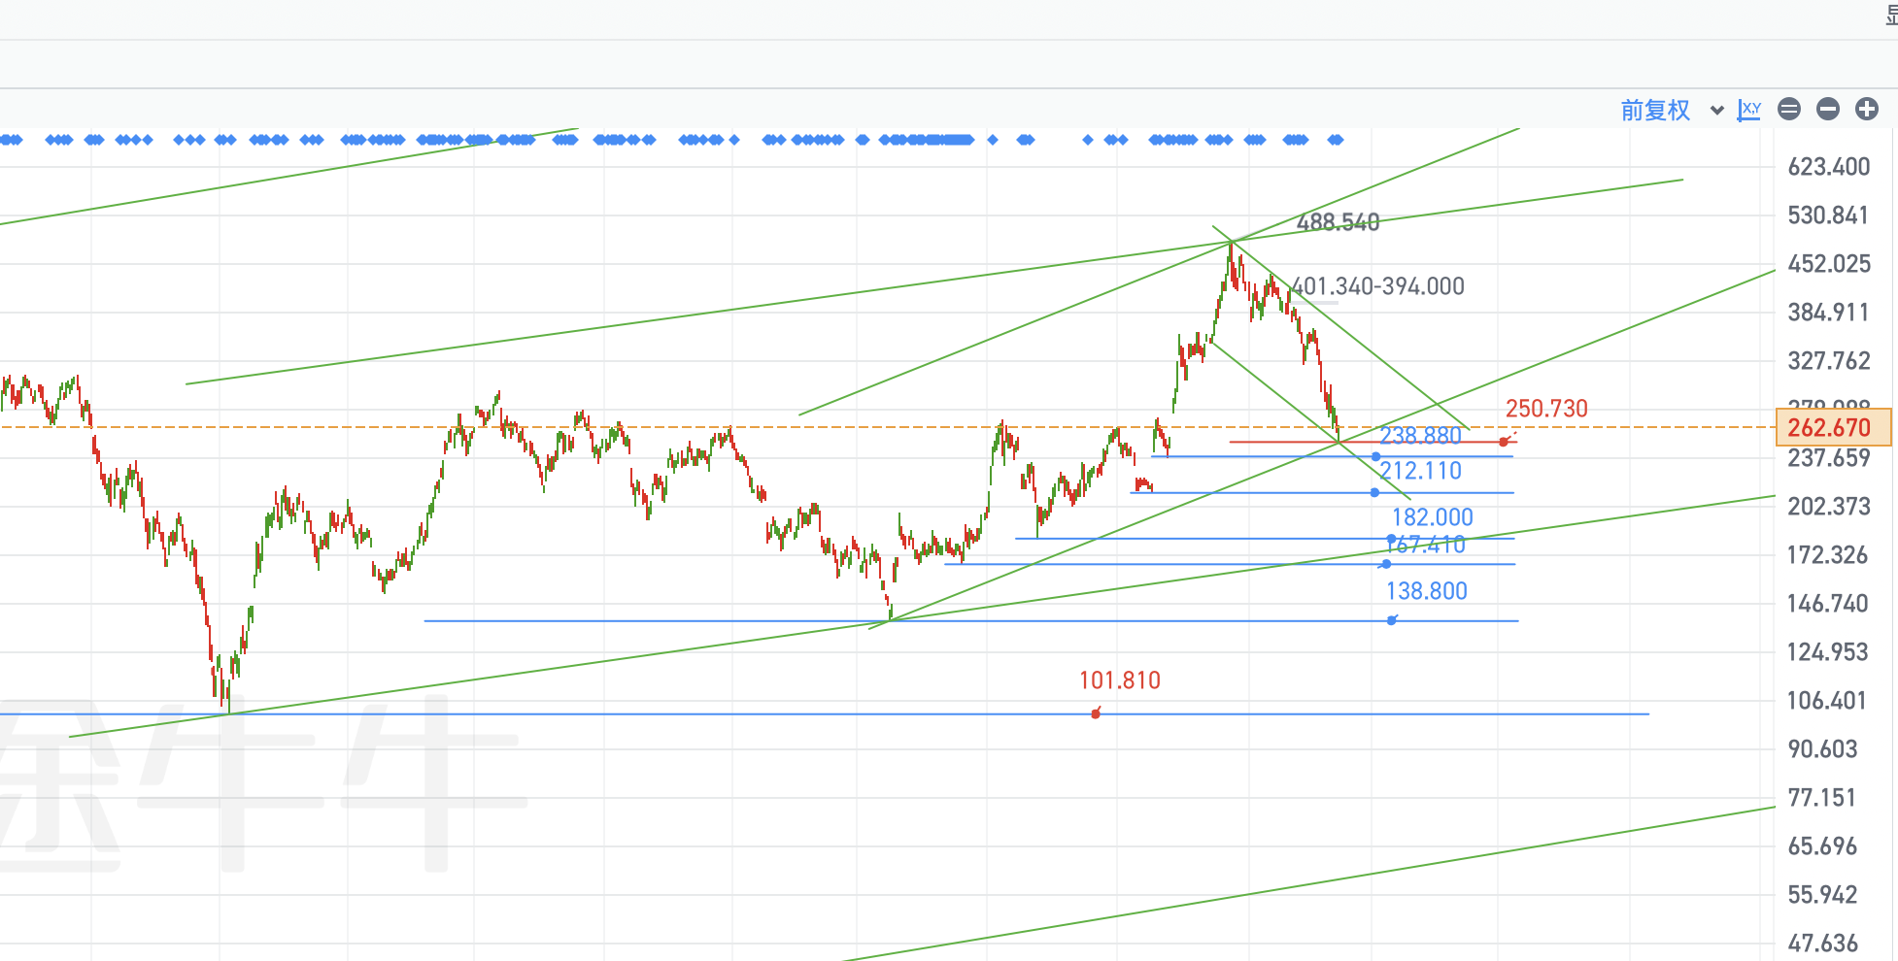Click the 452.025 axis value
Viewport: 1898px width, 961px height.
(1829, 264)
